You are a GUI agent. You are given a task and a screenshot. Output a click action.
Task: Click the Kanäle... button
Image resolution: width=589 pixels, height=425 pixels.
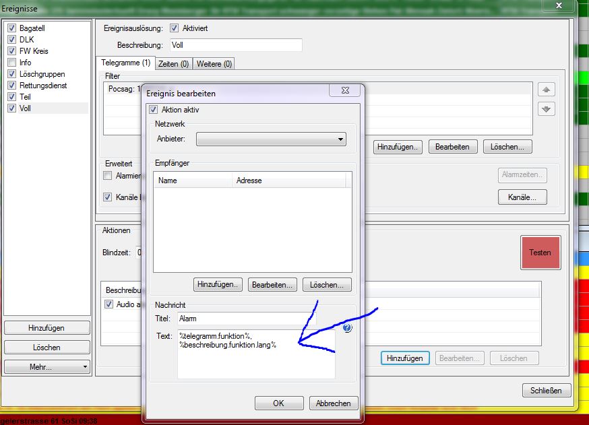522,197
